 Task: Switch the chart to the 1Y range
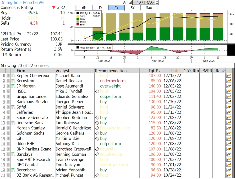point(100,8)
